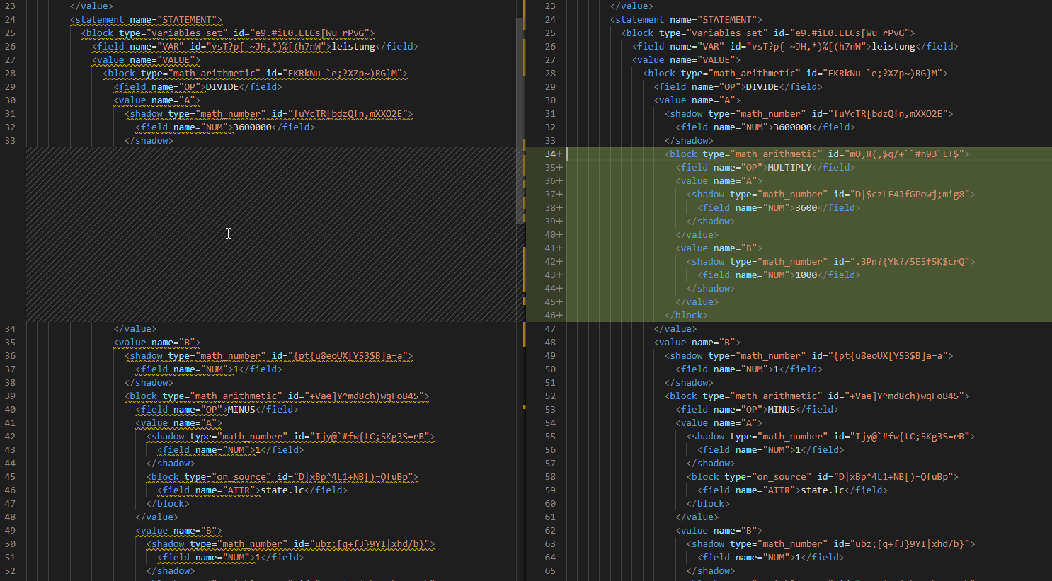Click line number 47 in the modified pane gutter

[x=550, y=329]
